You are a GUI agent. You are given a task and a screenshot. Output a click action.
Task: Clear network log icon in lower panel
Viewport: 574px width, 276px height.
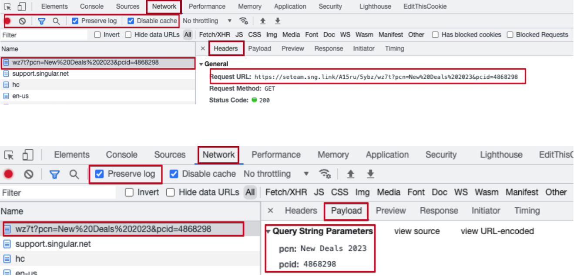[x=29, y=174]
